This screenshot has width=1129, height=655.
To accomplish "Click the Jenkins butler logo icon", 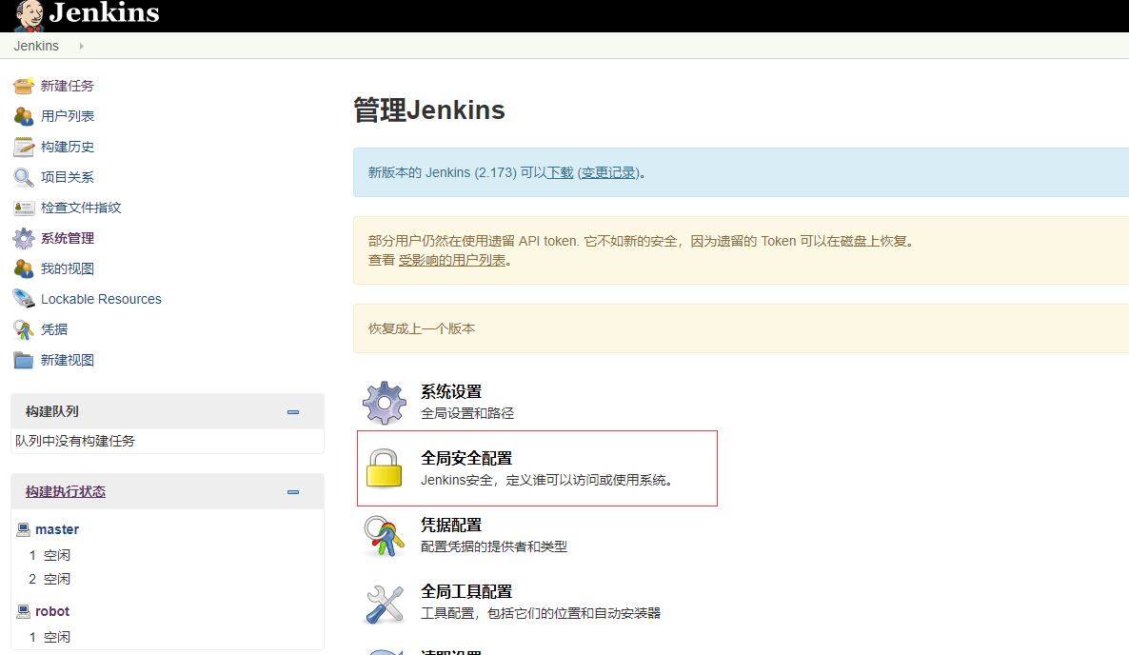I will click(29, 15).
